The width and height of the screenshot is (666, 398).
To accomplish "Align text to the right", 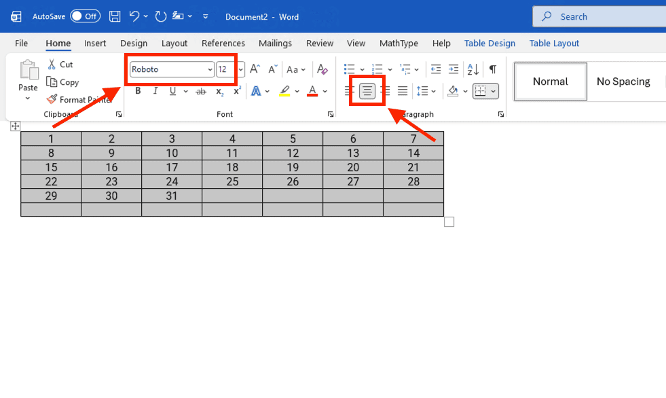I will [x=385, y=90].
